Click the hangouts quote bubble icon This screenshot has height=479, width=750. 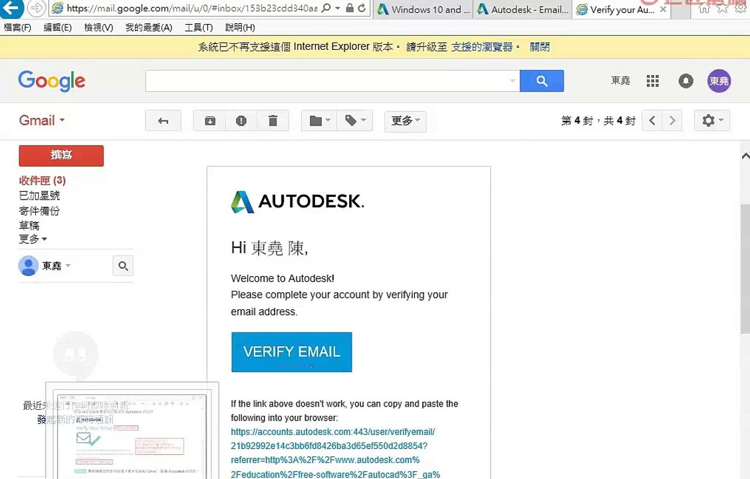tap(75, 354)
